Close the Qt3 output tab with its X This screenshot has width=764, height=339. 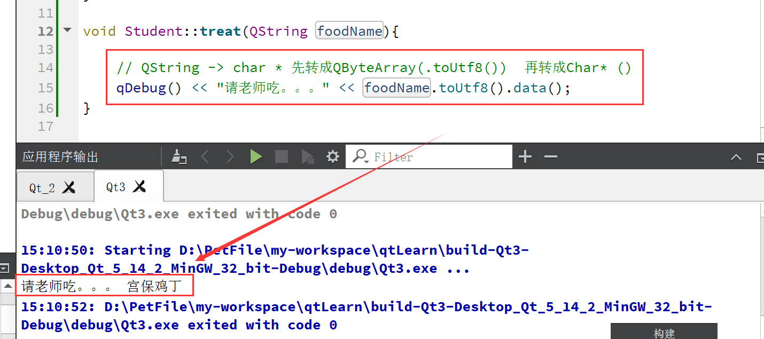(x=139, y=186)
